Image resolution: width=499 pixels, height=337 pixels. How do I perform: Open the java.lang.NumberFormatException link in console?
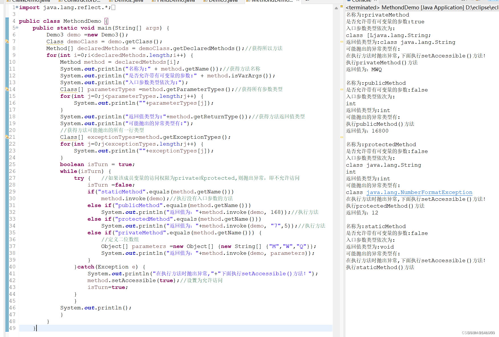pyautogui.click(x=419, y=192)
